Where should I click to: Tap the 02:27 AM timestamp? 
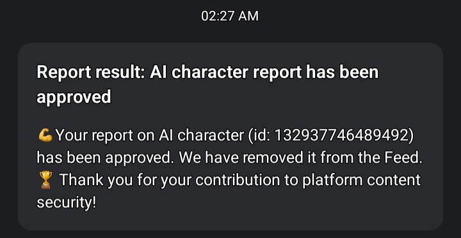230,16
